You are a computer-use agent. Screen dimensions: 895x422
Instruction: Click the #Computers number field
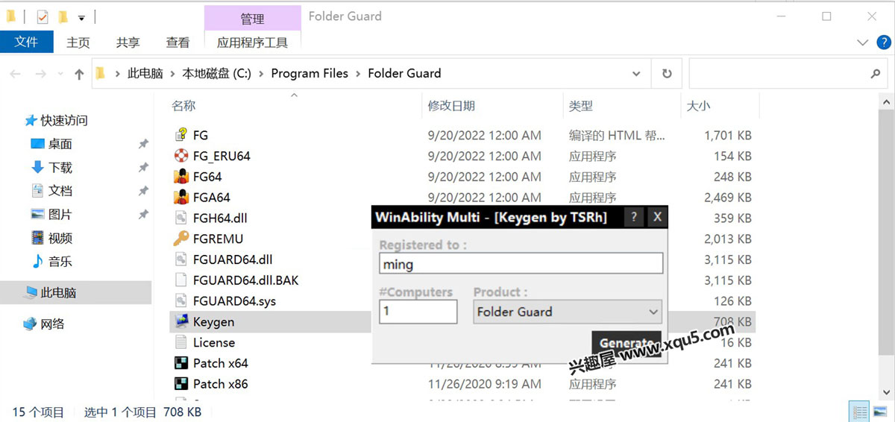(418, 312)
